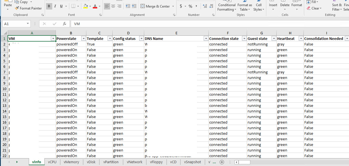
Task: Open the Heartbeat column filter dropdown
Action: click(301, 39)
